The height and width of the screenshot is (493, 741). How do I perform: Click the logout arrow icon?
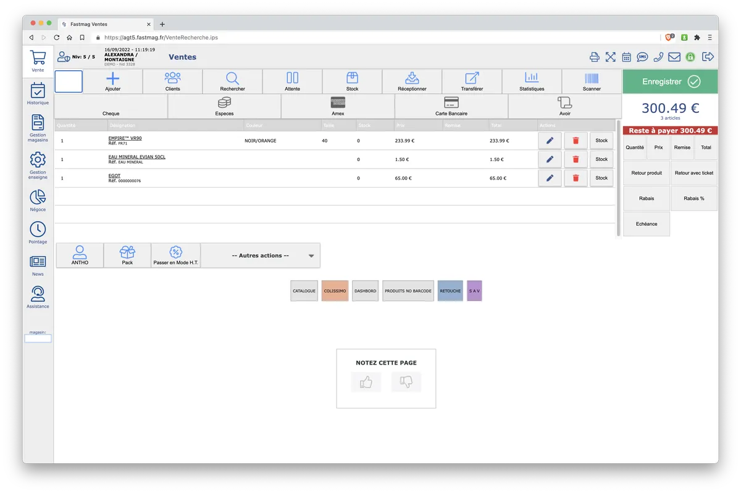(x=708, y=57)
